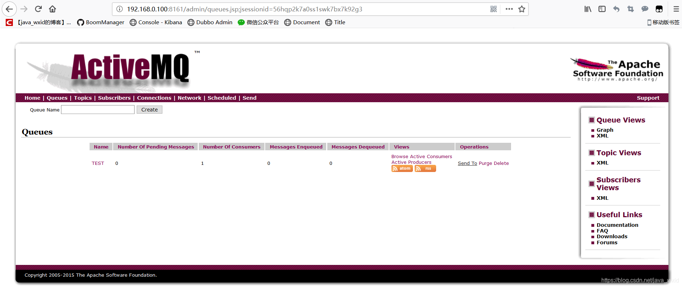This screenshot has height=287, width=682.
Task: Open XML under Queue Views
Action: pyautogui.click(x=602, y=136)
